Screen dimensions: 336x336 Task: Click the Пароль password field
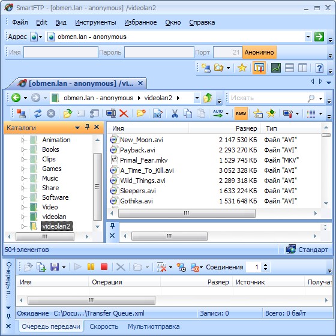click(159, 52)
